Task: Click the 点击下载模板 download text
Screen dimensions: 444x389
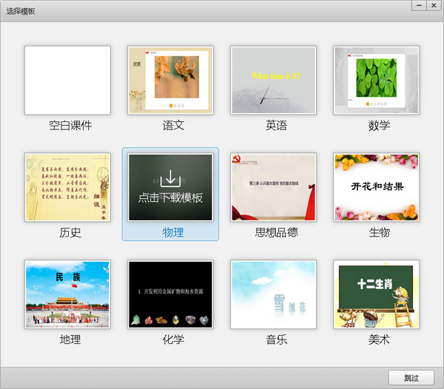Action: pos(170,197)
